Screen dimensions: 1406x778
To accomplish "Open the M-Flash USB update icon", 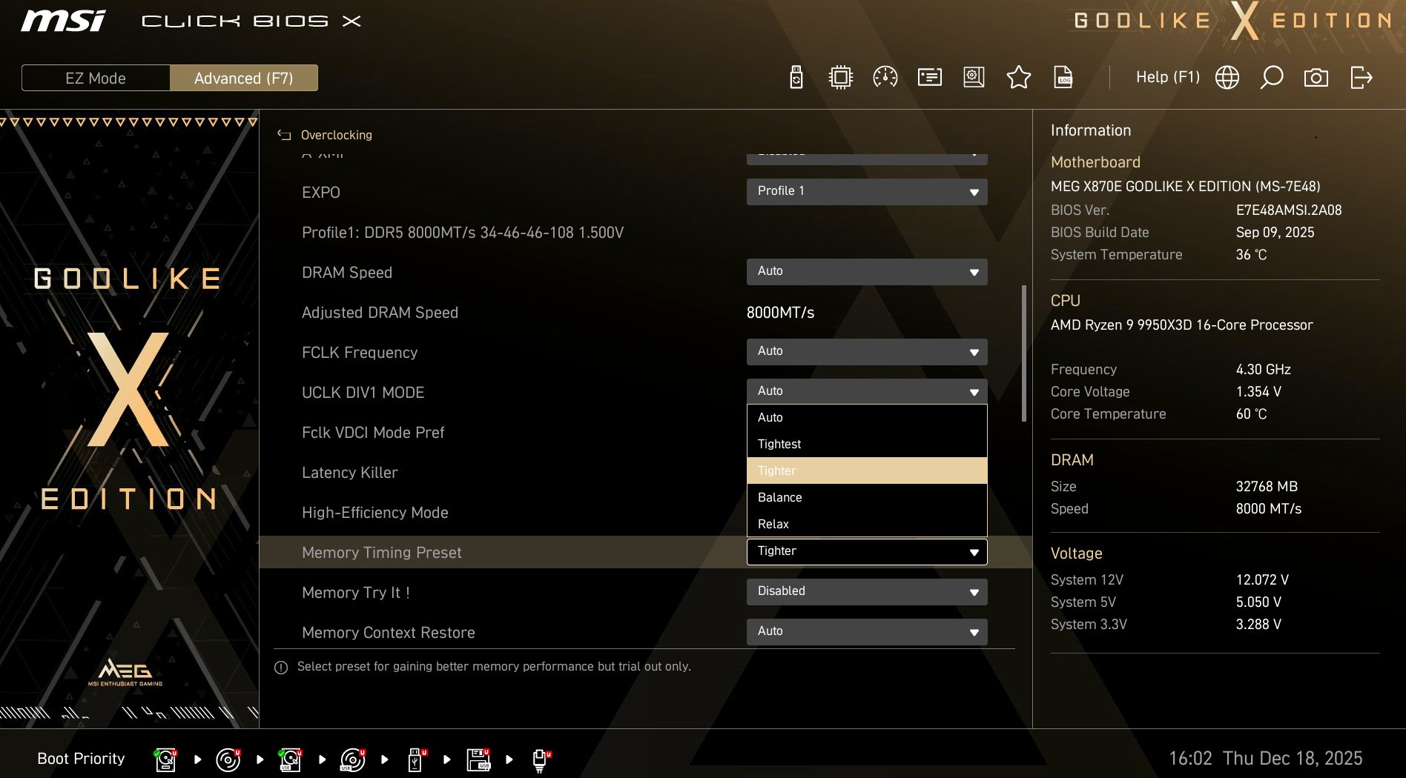I will (x=796, y=77).
